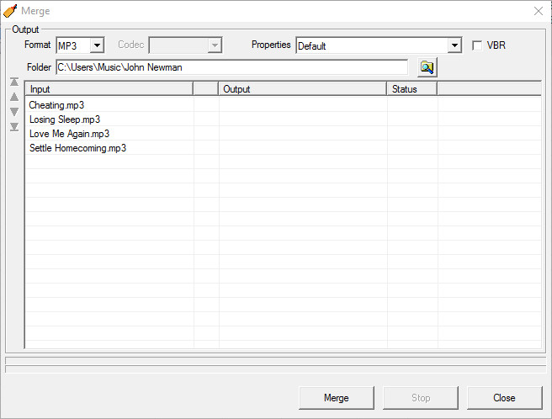
Task: Select Losing Sleep.mp3 in the list
Action: tap(65, 119)
